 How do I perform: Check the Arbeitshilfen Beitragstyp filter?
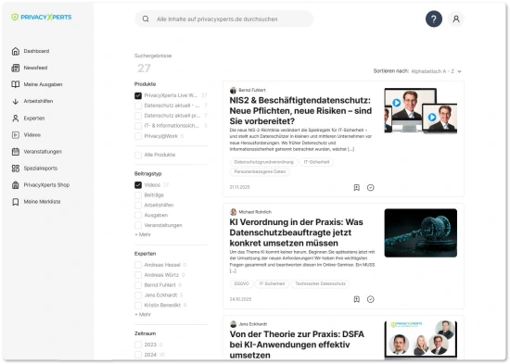(138, 205)
